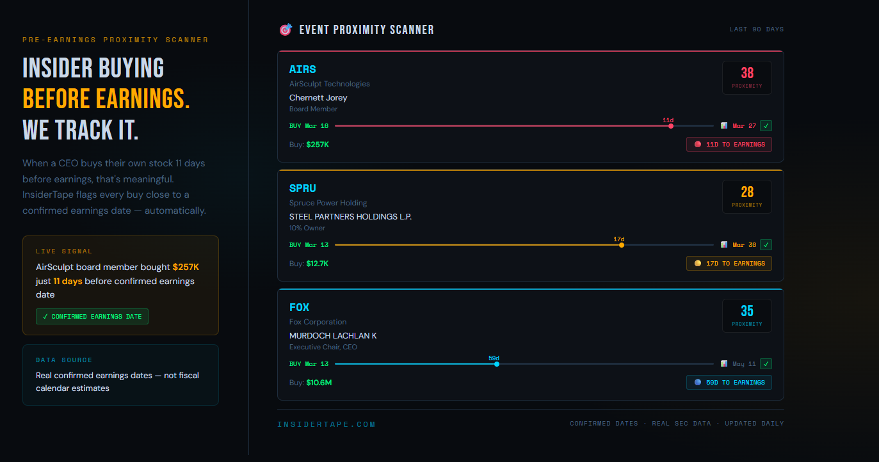Click the target icon beside Event Proximity Scanner
The image size is (879, 462).
pyautogui.click(x=286, y=29)
